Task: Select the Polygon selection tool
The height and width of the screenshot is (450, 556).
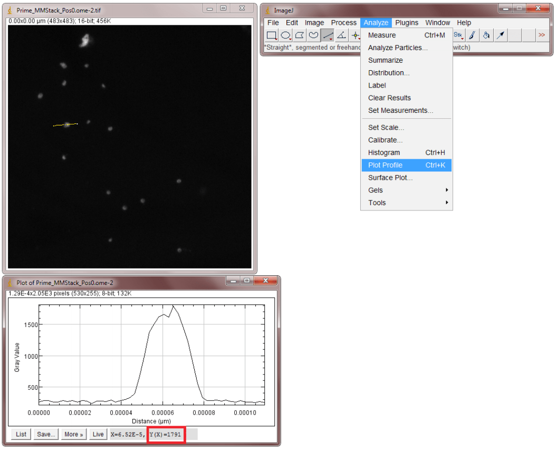Action: [300, 35]
